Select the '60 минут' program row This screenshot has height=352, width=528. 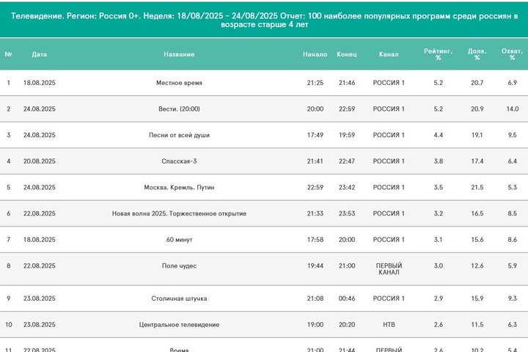pyautogui.click(x=179, y=240)
